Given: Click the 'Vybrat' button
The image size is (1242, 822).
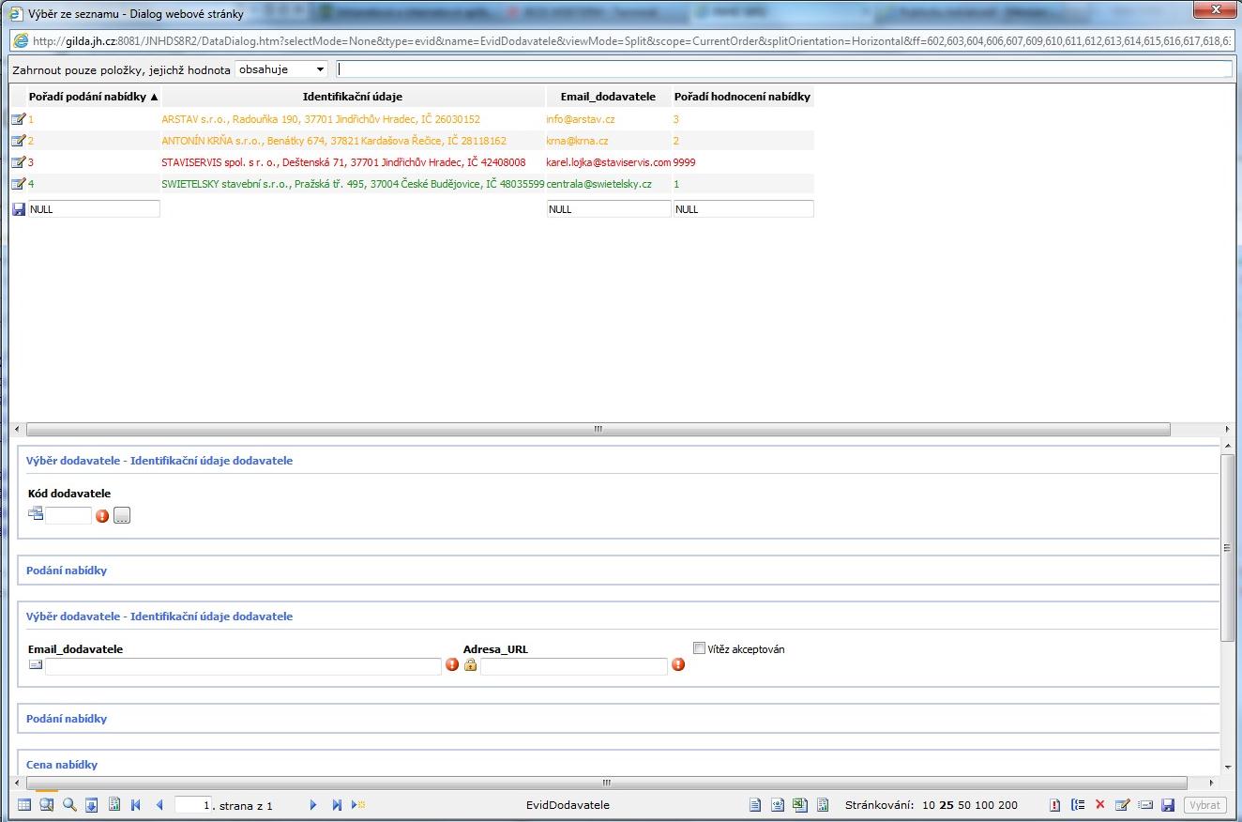Looking at the screenshot, I should click(x=1204, y=805).
